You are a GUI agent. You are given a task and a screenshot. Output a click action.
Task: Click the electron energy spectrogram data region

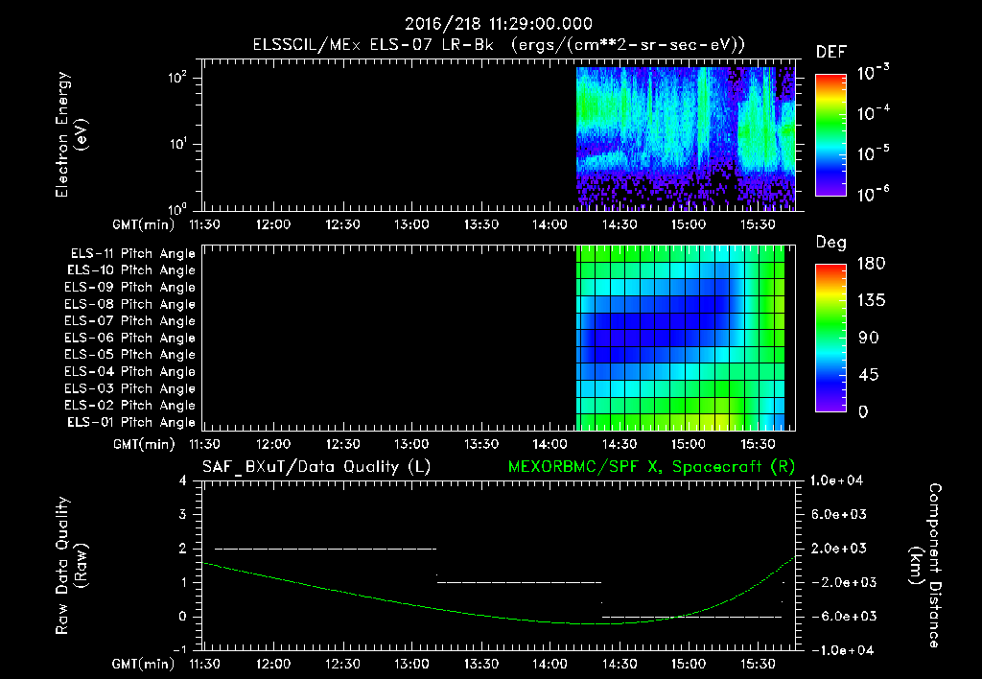click(686, 138)
